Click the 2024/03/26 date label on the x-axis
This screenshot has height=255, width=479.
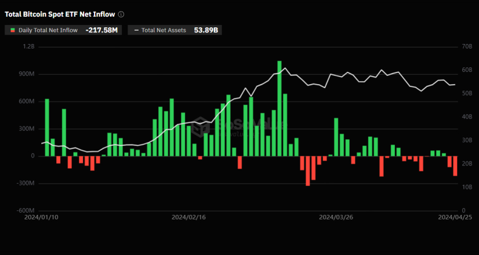tap(335, 217)
